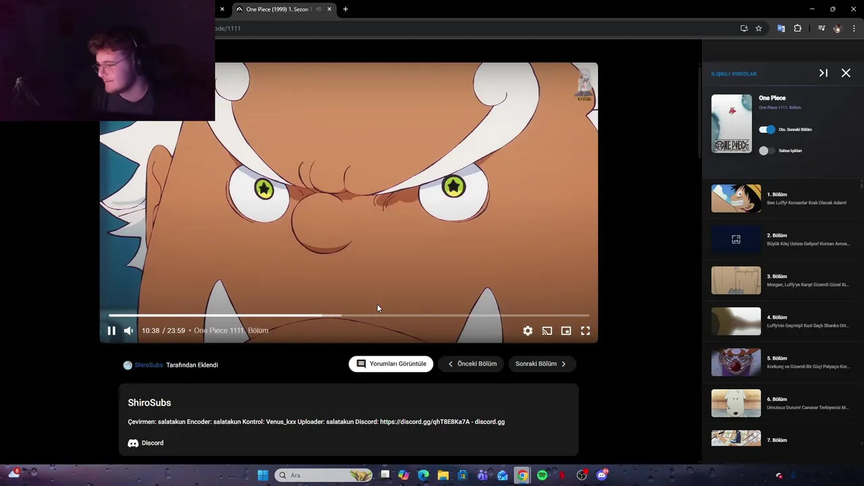The image size is (864, 486).
Task: Click the sidebar episode list scrollbar
Action: click(x=861, y=184)
